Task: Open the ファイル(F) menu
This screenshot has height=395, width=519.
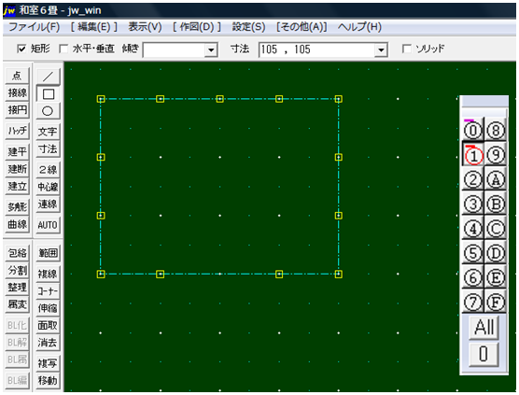Action: 35,27
